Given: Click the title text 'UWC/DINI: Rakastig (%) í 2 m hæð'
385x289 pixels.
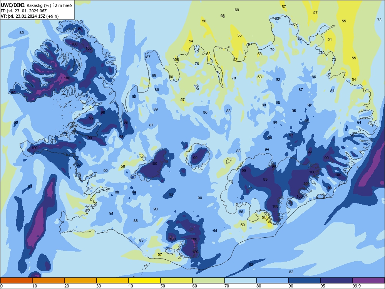Looking at the screenshot, I should pos(36,5).
